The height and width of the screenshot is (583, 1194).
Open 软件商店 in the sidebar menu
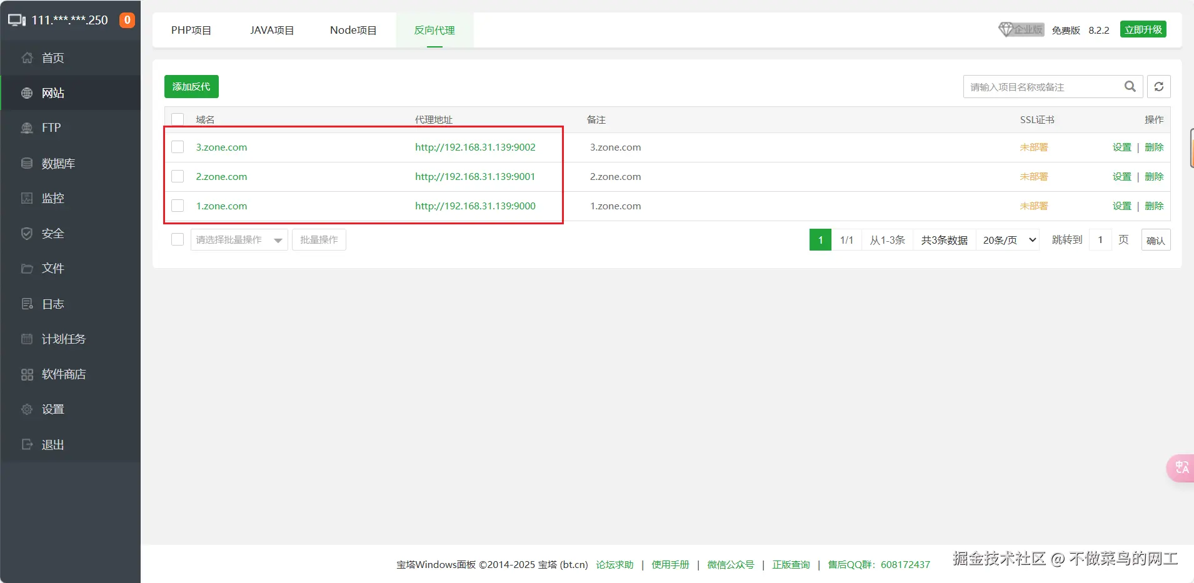pyautogui.click(x=70, y=374)
